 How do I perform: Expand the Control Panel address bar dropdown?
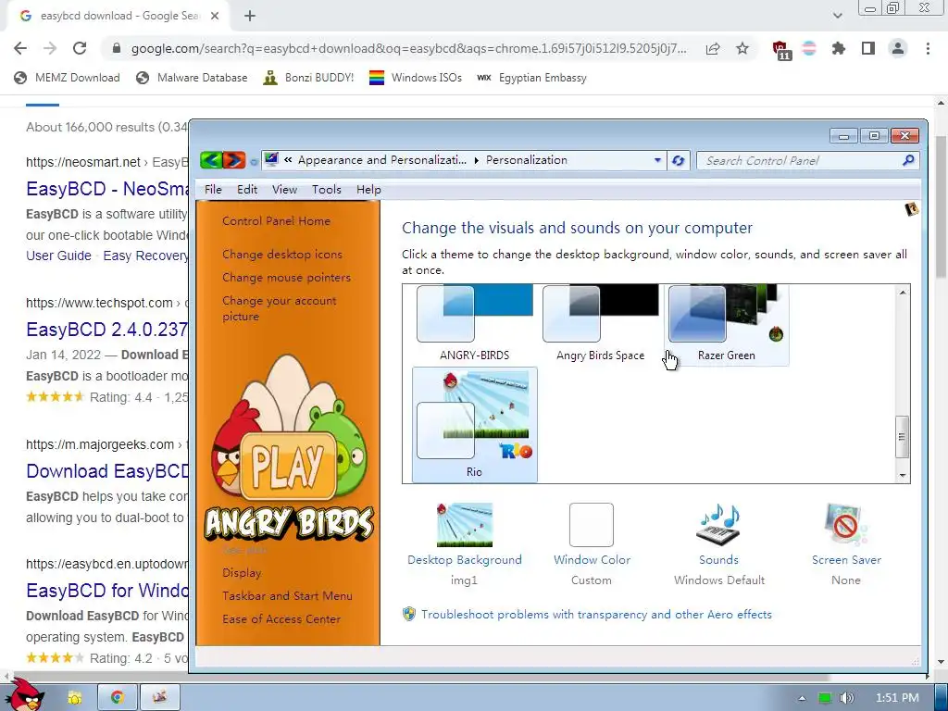click(657, 160)
